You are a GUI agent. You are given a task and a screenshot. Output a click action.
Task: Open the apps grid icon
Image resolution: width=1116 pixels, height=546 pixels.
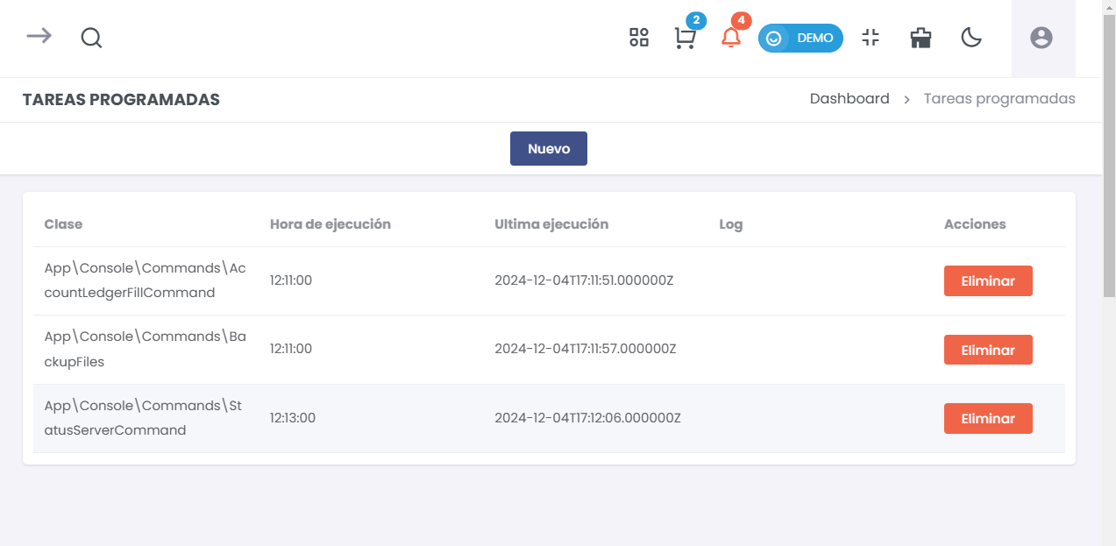[639, 38]
